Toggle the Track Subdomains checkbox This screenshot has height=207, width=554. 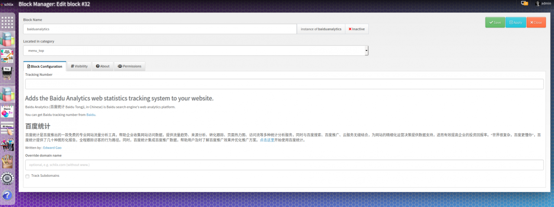click(27, 176)
